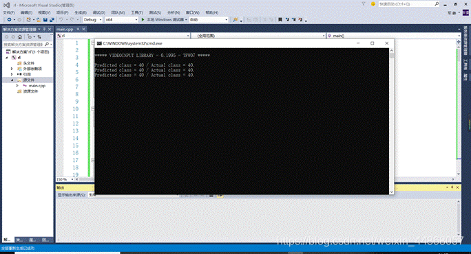Viewport: 471px width, 254px height.
Task: Click the navigate forward toolbar icon
Action: click(x=19, y=19)
